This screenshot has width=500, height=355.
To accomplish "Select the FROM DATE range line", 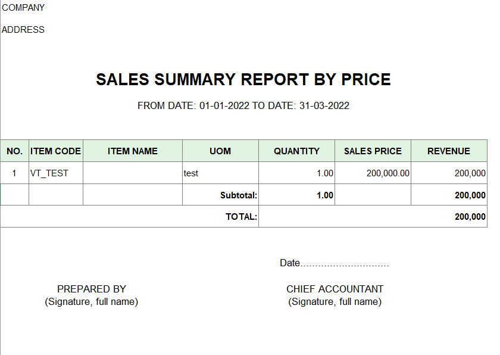I will pos(243,105).
